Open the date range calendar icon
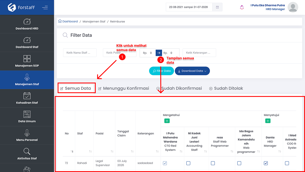305x172 pixels. click(217, 7)
